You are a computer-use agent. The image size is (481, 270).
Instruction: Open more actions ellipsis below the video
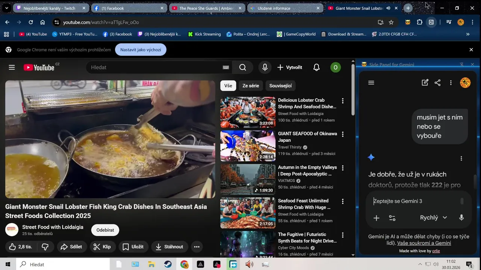click(x=197, y=247)
